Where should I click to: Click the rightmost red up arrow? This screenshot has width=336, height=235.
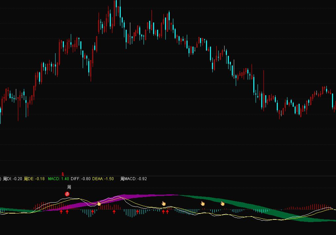click(167, 212)
